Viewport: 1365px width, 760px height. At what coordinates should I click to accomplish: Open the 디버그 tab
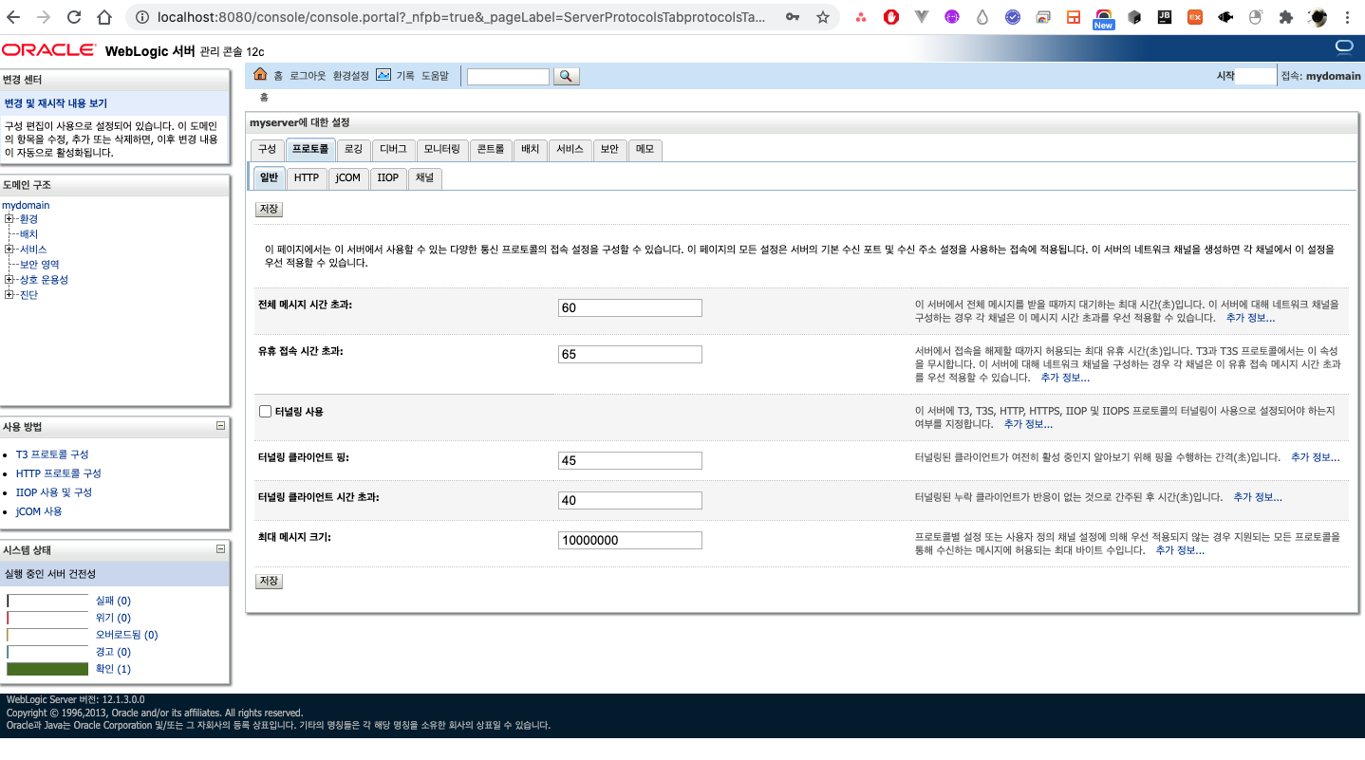(x=393, y=150)
